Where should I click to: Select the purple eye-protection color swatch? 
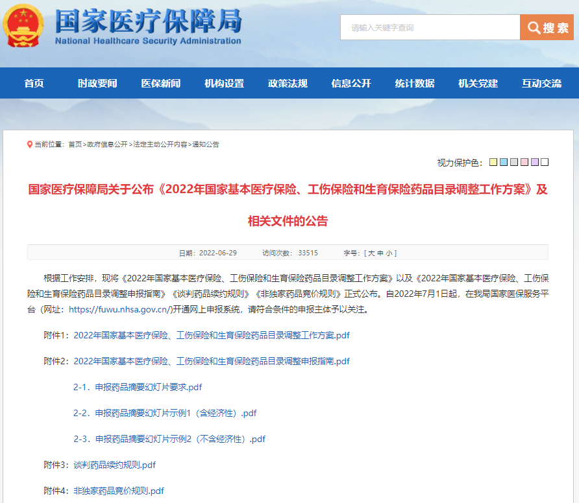(534, 162)
